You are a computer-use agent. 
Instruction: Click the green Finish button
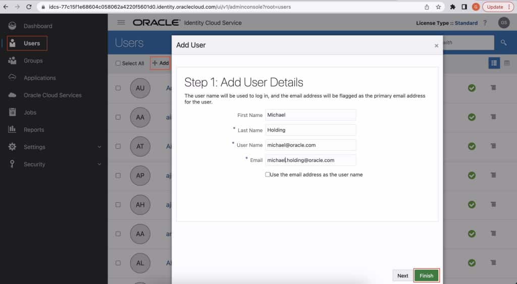[426, 276]
